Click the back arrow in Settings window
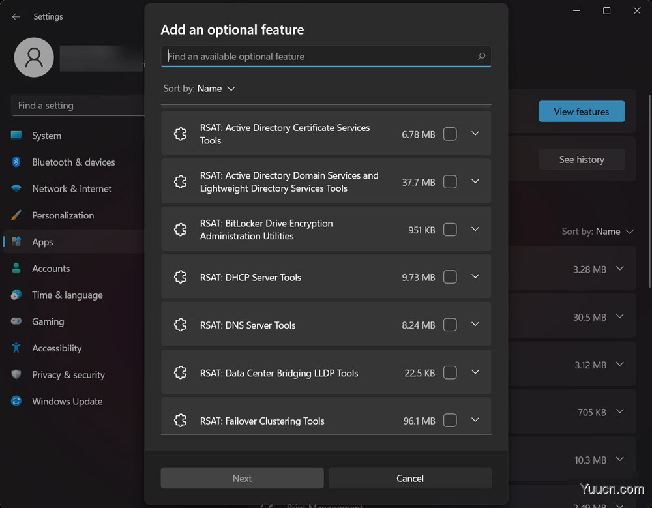The height and width of the screenshot is (508, 652). (16, 17)
